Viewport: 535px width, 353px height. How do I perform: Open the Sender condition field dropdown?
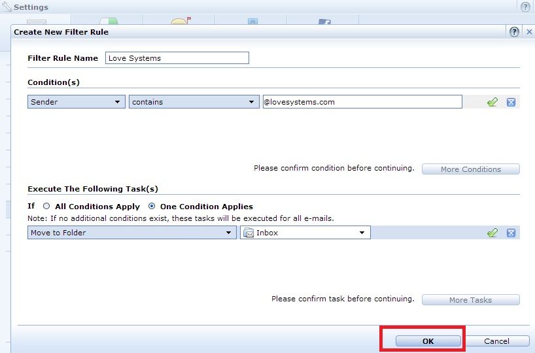click(77, 101)
